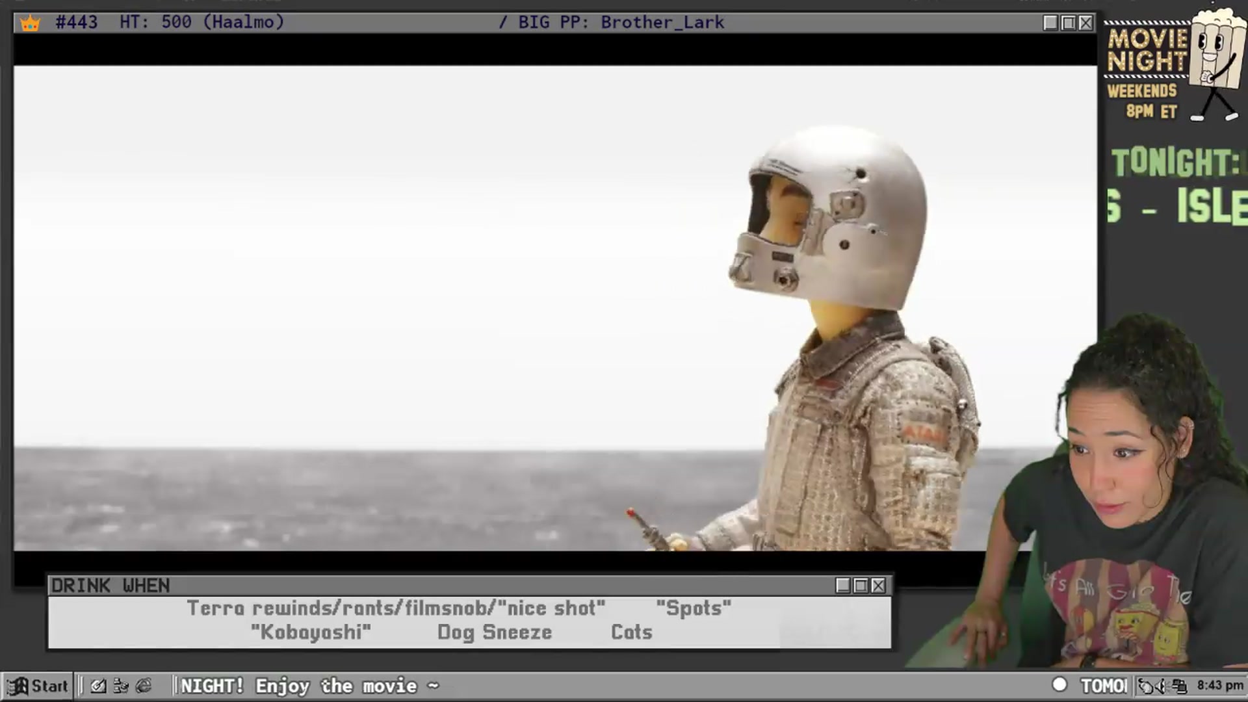The image size is (1248, 702).
Task: Click the HT: 500 (Haalmo) text
Action: (202, 22)
